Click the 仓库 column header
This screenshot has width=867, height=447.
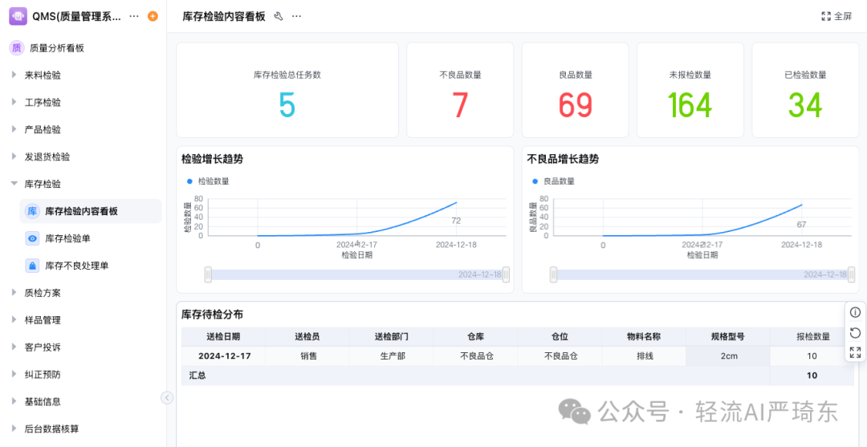[x=475, y=336]
